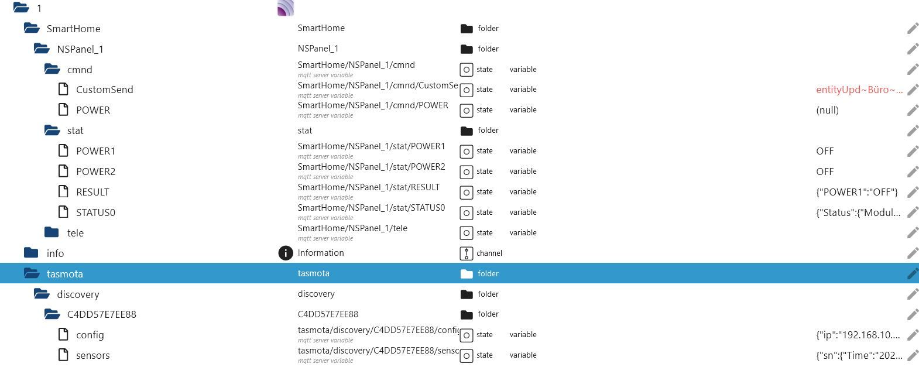This screenshot has height=367, width=919.
Task: Collapse the cmnd folder node
Action: click(x=52, y=70)
